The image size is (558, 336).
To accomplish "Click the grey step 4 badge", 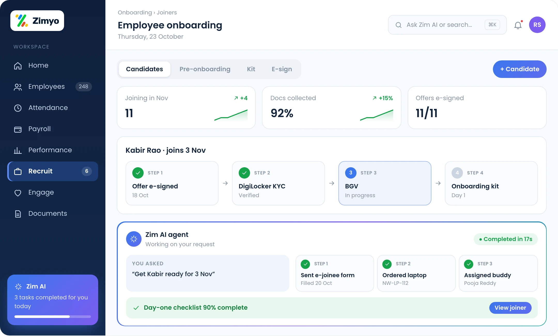I will pos(457,173).
